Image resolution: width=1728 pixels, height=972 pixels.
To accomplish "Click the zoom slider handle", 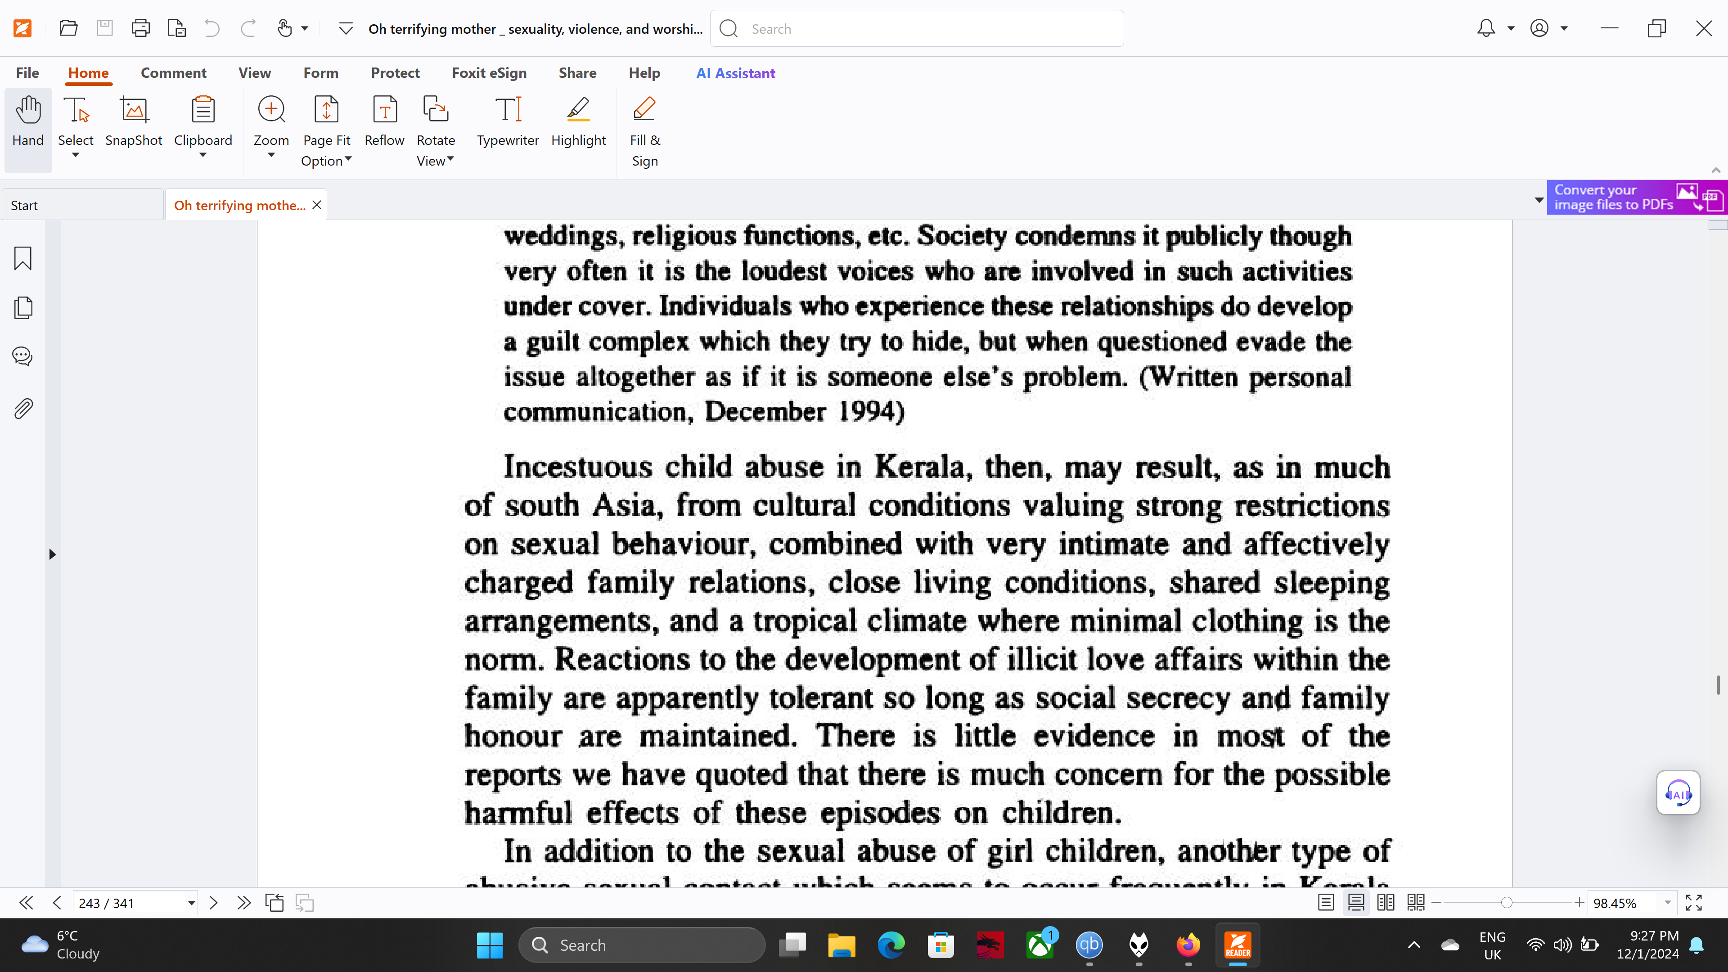I will click(1507, 903).
